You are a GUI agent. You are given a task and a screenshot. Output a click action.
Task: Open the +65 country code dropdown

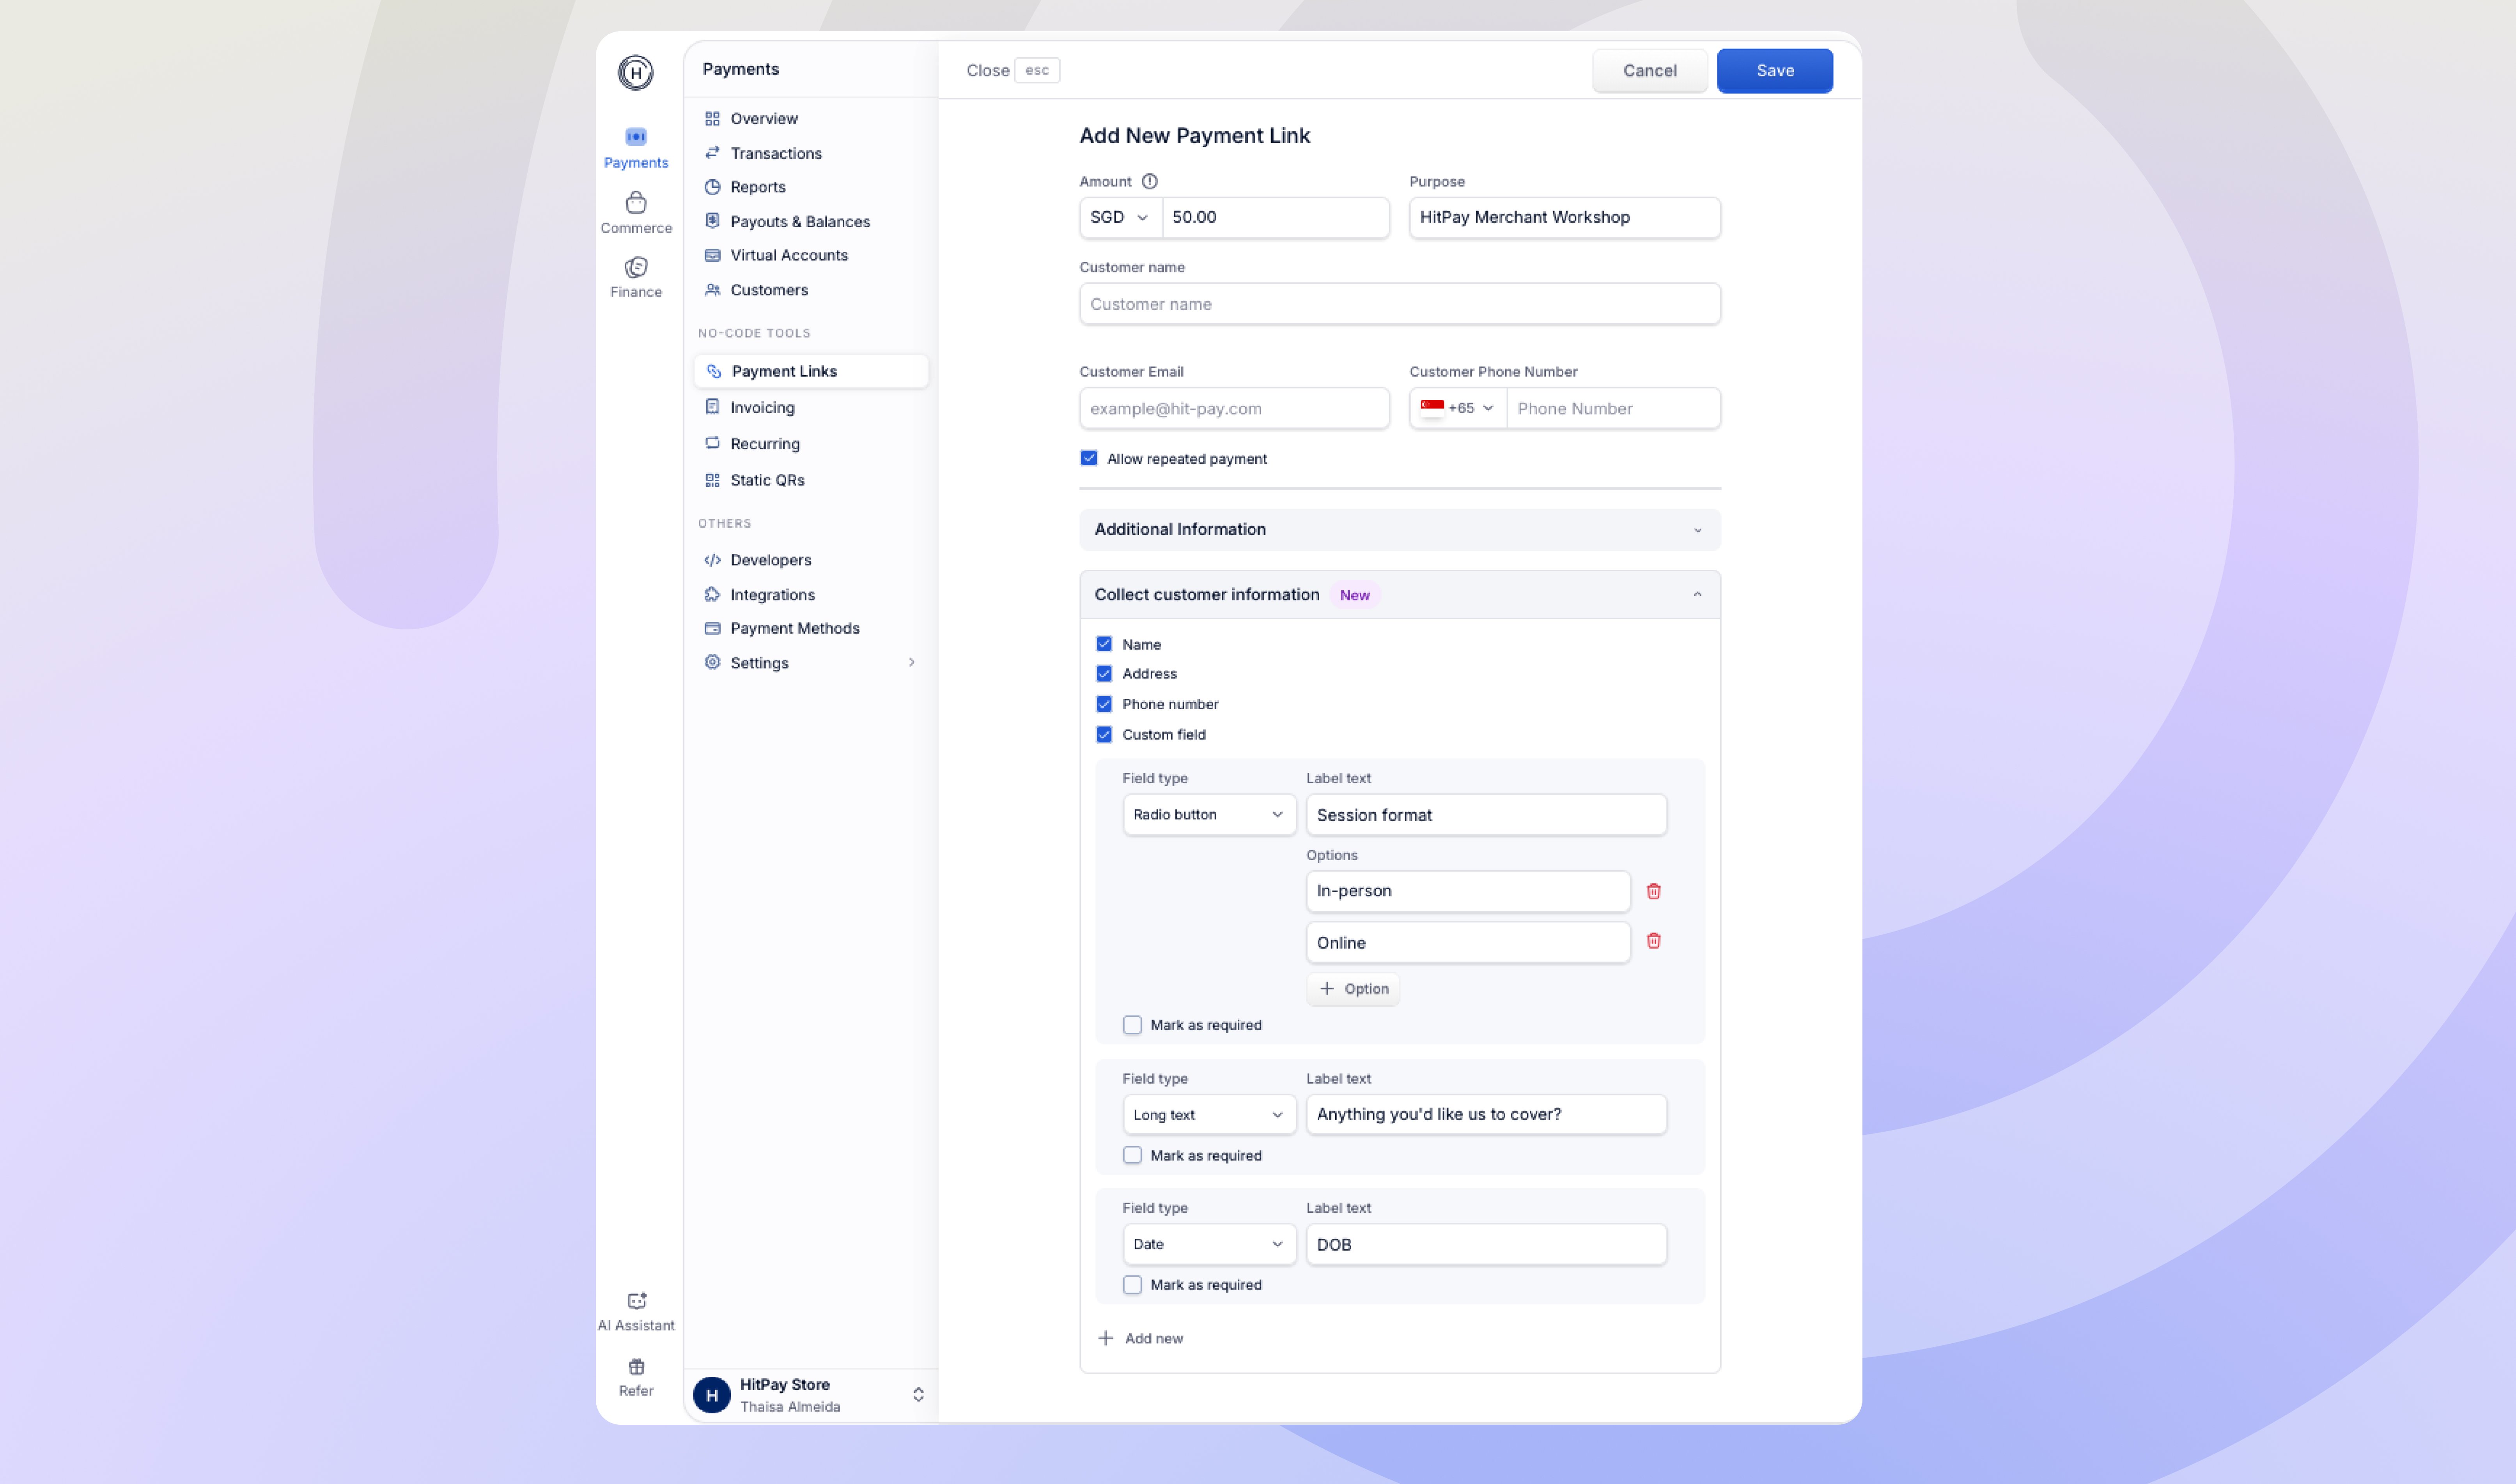(x=1458, y=408)
